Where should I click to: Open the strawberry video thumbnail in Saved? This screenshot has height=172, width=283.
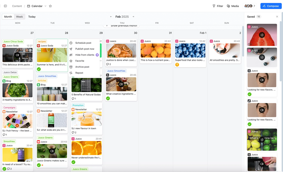(x=262, y=35)
